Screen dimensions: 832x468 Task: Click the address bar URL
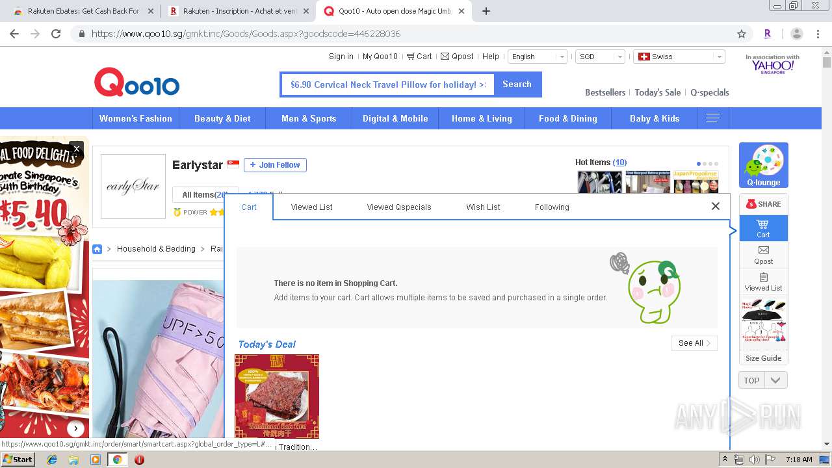click(x=246, y=34)
